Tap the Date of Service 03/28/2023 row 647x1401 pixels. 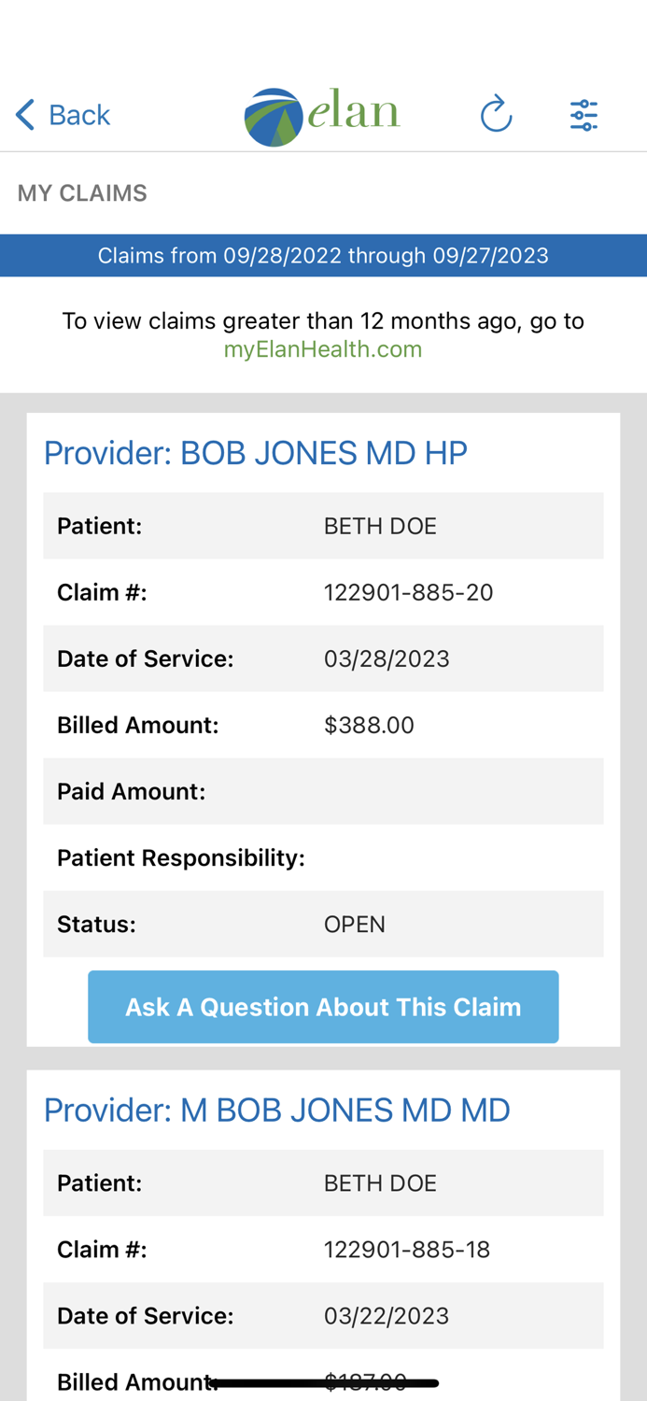point(323,658)
